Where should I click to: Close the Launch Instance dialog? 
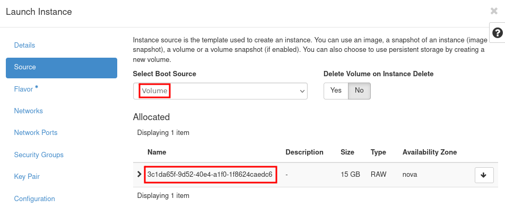[494, 11]
